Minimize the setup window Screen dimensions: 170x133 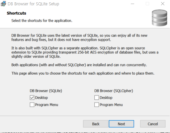click(x=132, y=4)
